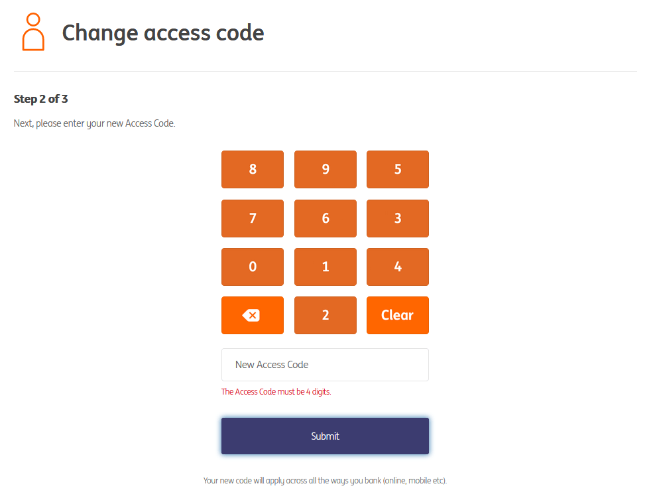The width and height of the screenshot is (655, 504).
Task: Focus the New Access Code field
Action: click(x=325, y=365)
